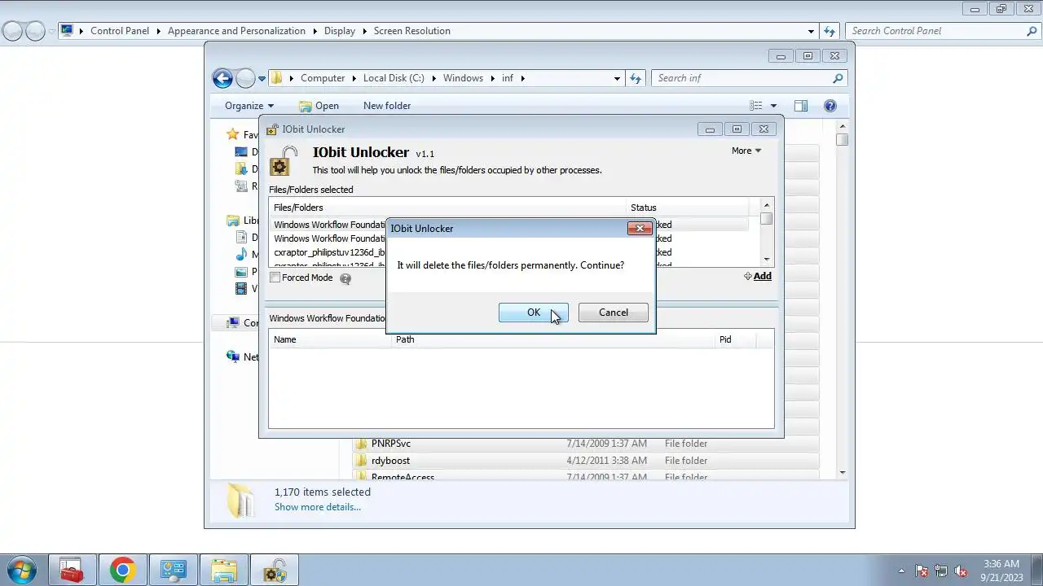The height and width of the screenshot is (586, 1043).
Task: Click Computer in the address breadcrumb
Action: pos(323,78)
